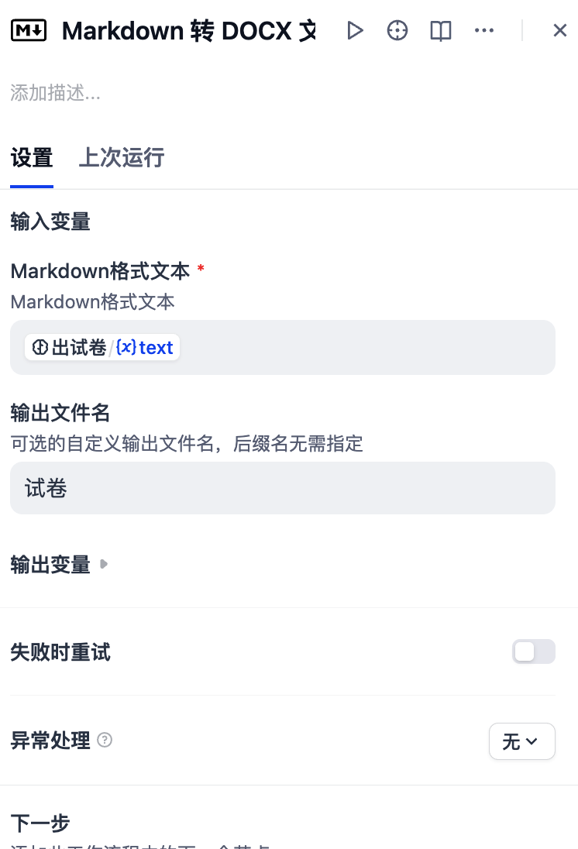Click the Markdown 转 DOCX node icon
This screenshot has width=578, height=849.
click(x=29, y=30)
